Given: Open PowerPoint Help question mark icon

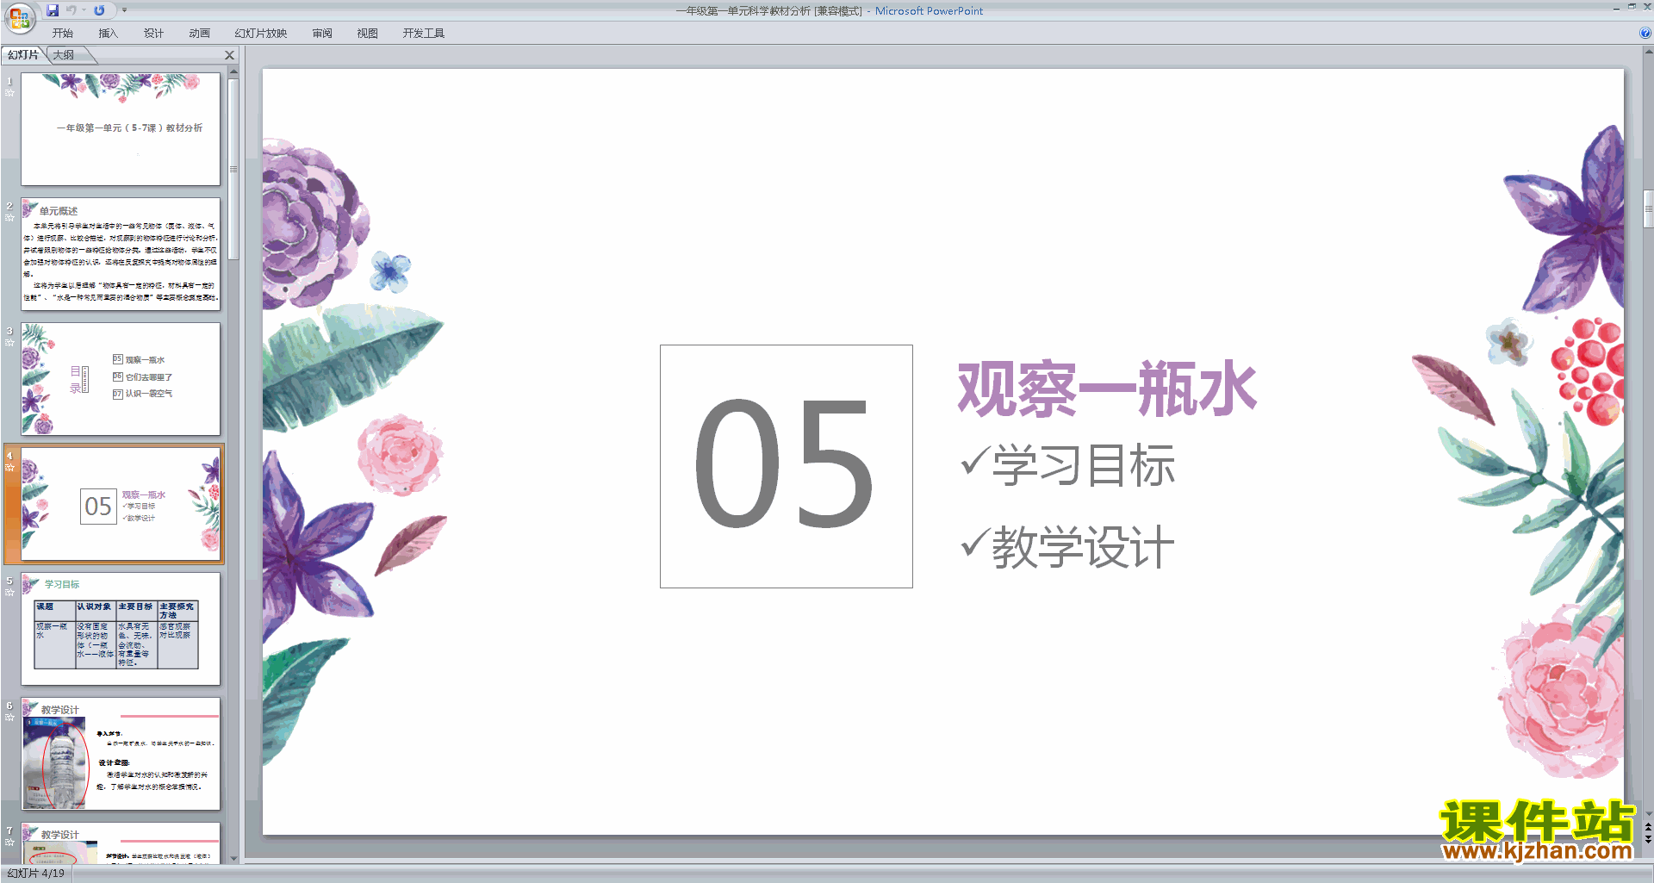Looking at the screenshot, I should (1645, 34).
